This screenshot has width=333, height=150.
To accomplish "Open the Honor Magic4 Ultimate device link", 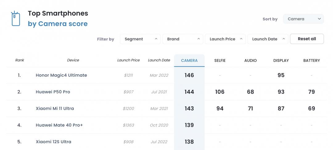I will (x=61, y=75).
